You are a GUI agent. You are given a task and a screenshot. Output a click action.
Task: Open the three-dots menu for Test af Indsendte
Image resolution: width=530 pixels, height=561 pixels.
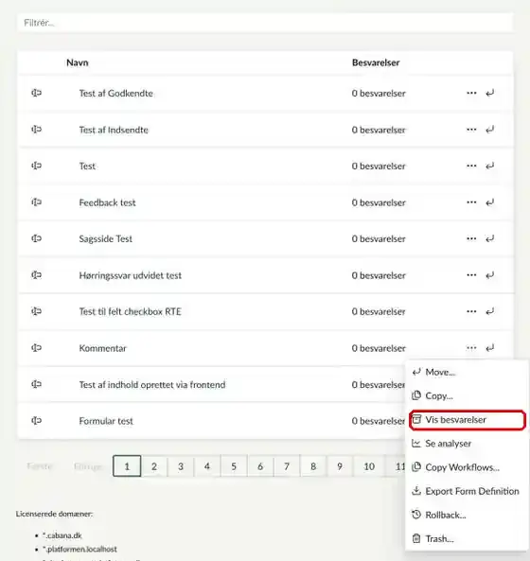pyautogui.click(x=471, y=130)
